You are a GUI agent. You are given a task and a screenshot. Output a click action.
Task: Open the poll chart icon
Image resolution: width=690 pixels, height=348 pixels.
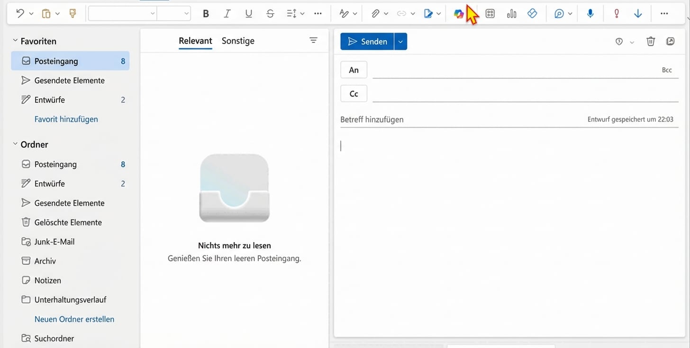click(x=511, y=14)
